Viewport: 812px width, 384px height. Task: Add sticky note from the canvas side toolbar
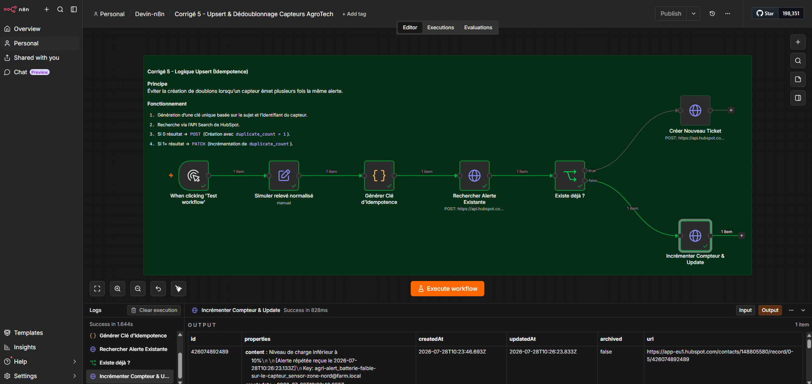click(x=798, y=79)
